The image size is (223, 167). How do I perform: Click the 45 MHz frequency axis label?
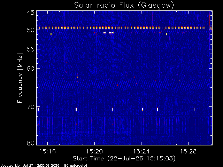(x=31, y=13)
